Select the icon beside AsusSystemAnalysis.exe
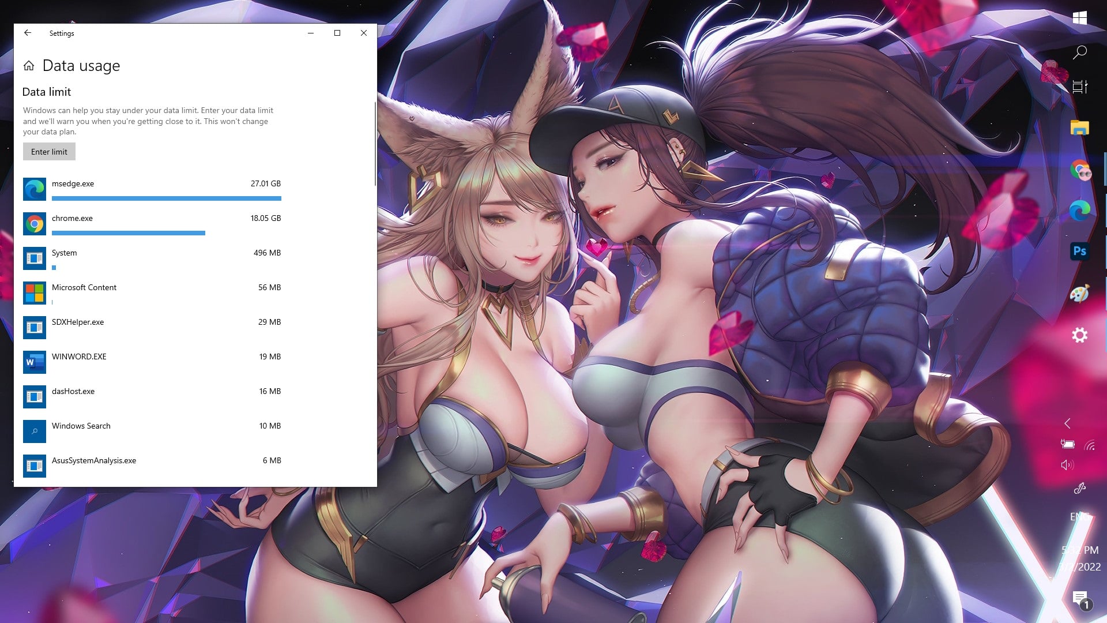 [x=35, y=466]
